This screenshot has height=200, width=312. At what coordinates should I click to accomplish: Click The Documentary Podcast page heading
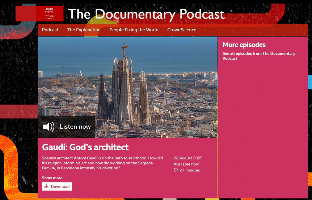coord(146,14)
